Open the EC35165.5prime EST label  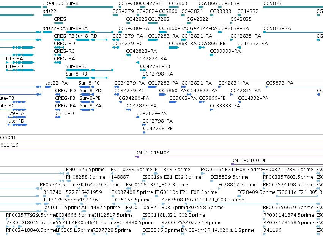coord(131,200)
